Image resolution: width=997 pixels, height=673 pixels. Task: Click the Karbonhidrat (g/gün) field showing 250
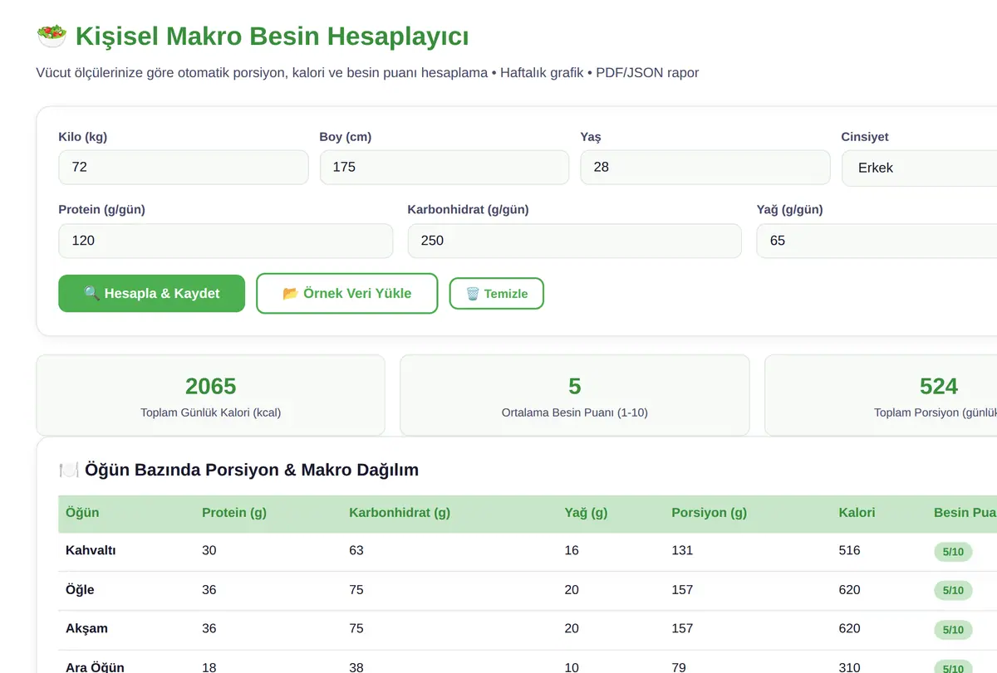(x=574, y=241)
